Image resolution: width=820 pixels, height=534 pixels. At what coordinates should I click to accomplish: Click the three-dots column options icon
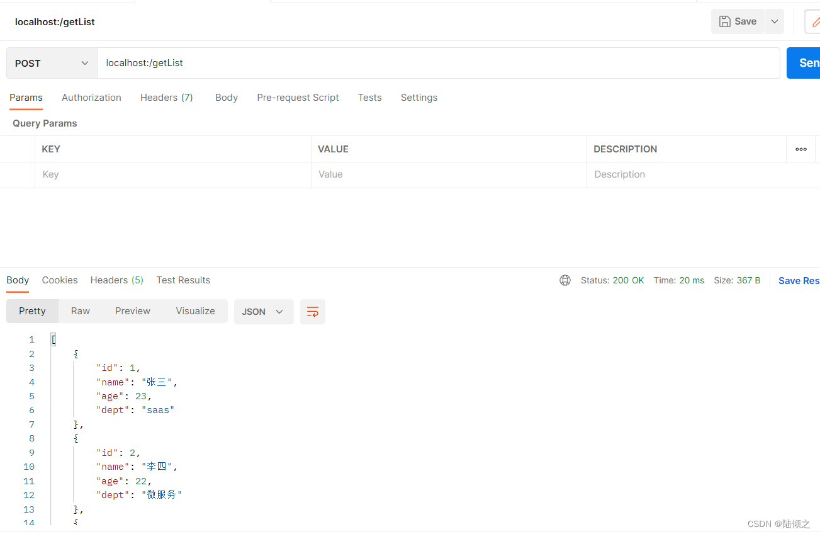pyautogui.click(x=801, y=149)
